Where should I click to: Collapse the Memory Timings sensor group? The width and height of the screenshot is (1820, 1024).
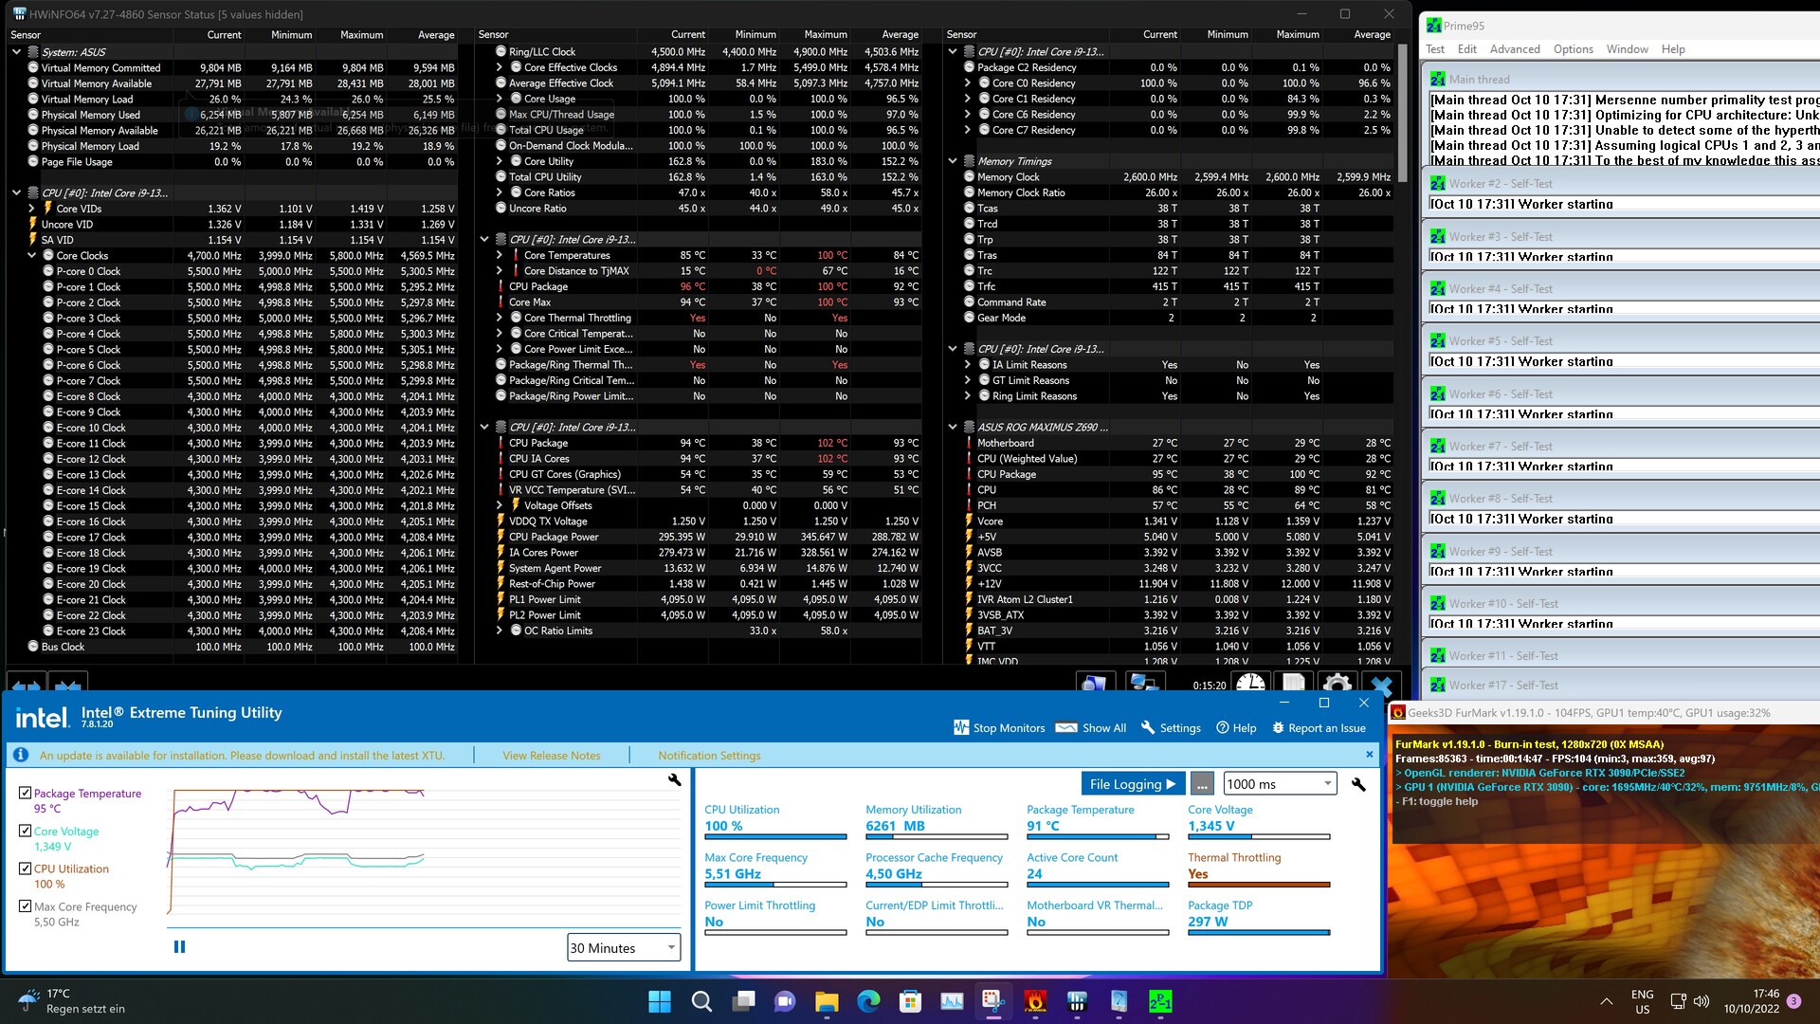click(953, 161)
